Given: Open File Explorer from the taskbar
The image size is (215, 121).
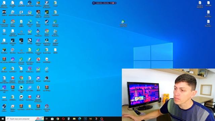Looking at the screenshot, I should point(74,119).
